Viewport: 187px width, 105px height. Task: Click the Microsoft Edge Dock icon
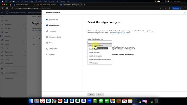click(x=49, y=101)
